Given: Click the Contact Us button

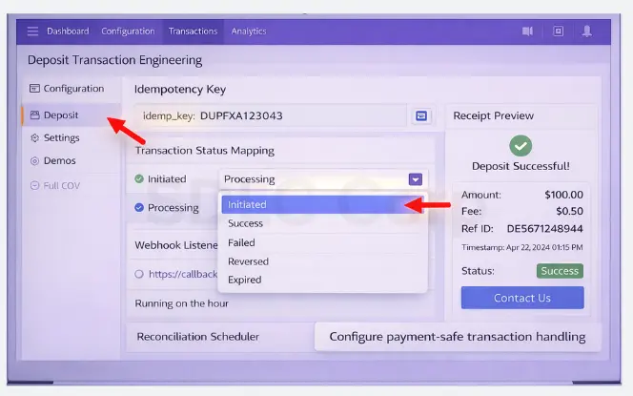Looking at the screenshot, I should pyautogui.click(x=522, y=298).
